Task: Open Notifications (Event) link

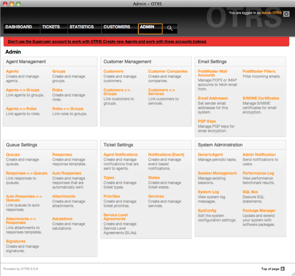Action: [x=166, y=154]
